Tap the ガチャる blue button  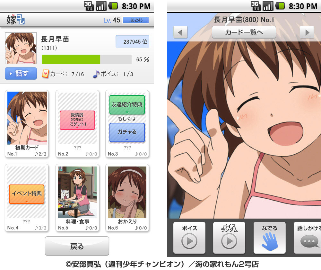(127, 132)
